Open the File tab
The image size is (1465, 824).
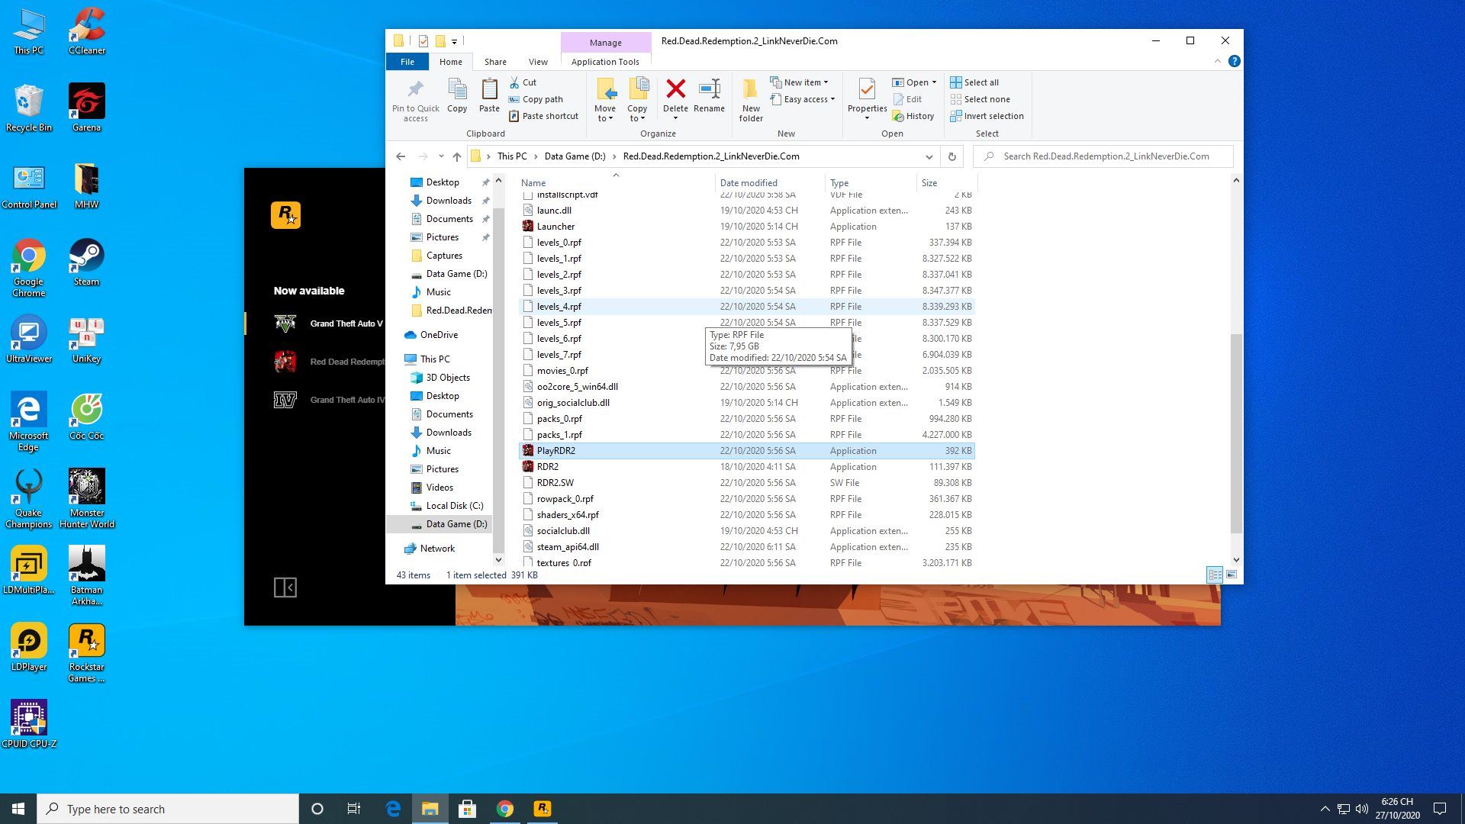407,62
